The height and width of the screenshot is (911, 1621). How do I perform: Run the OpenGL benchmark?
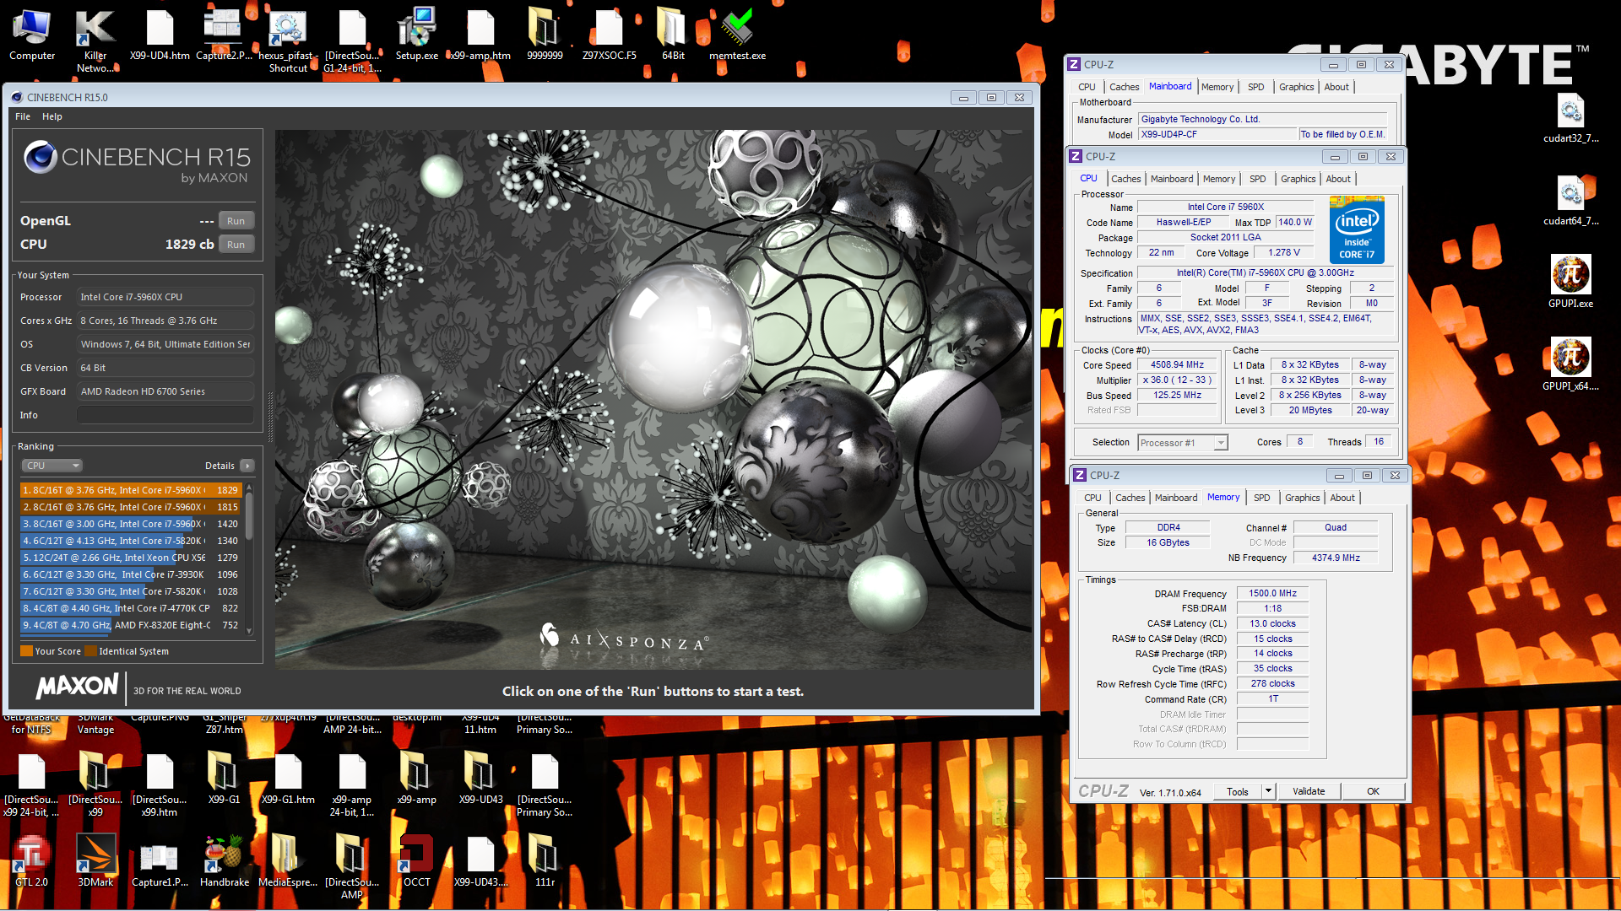tap(236, 221)
